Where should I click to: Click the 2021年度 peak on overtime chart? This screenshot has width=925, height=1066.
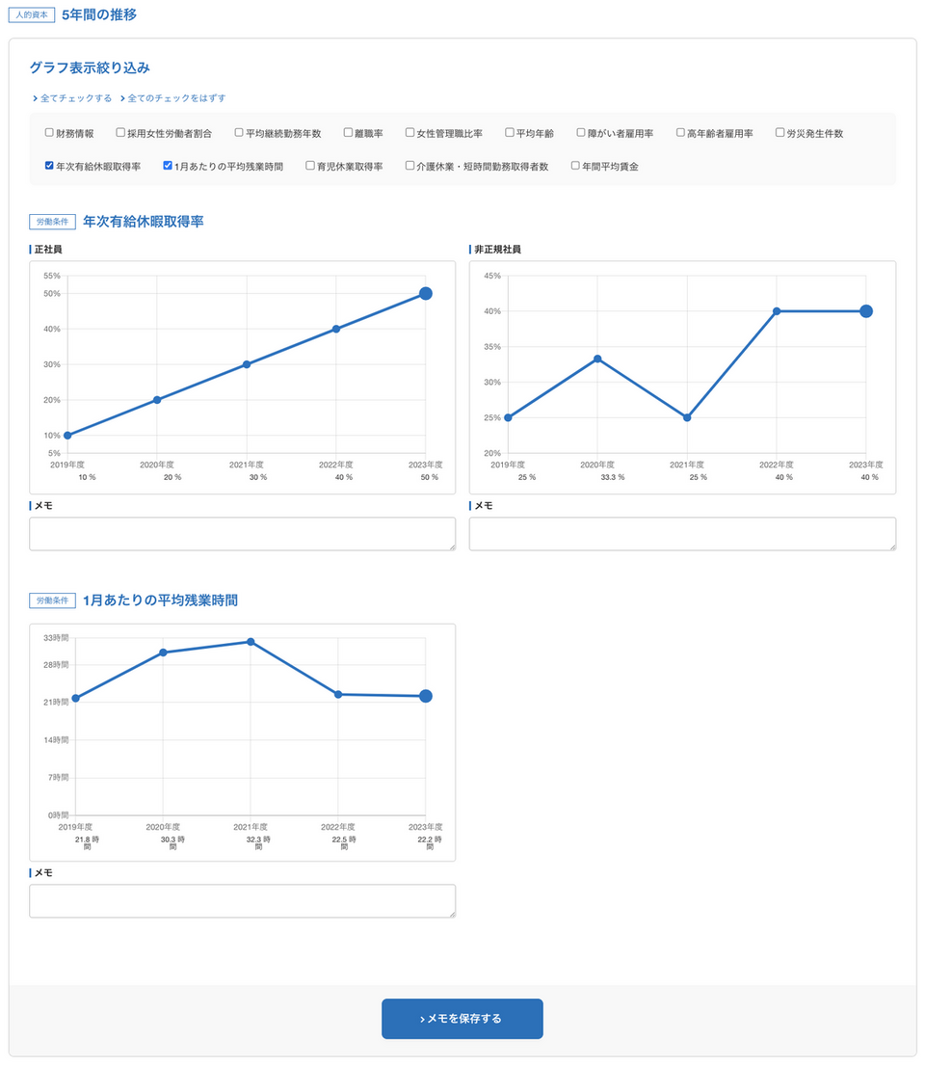click(251, 642)
